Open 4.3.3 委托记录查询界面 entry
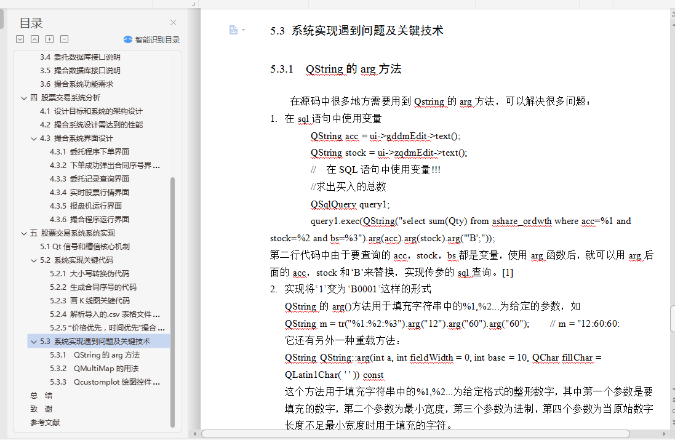The width and height of the screenshot is (675, 440). (x=90, y=178)
